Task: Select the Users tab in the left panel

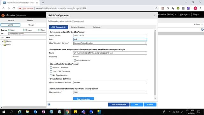Action: coord(11,25)
